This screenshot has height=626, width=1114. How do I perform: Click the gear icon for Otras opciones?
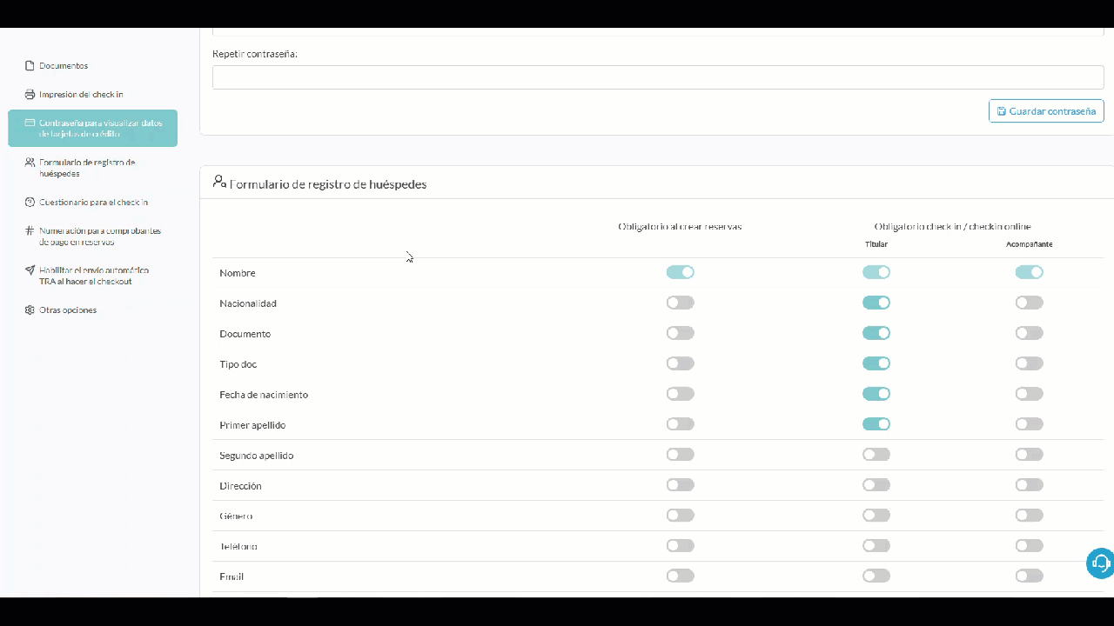30,310
